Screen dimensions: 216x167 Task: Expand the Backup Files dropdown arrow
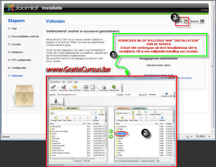pyautogui.click(x=120, y=88)
